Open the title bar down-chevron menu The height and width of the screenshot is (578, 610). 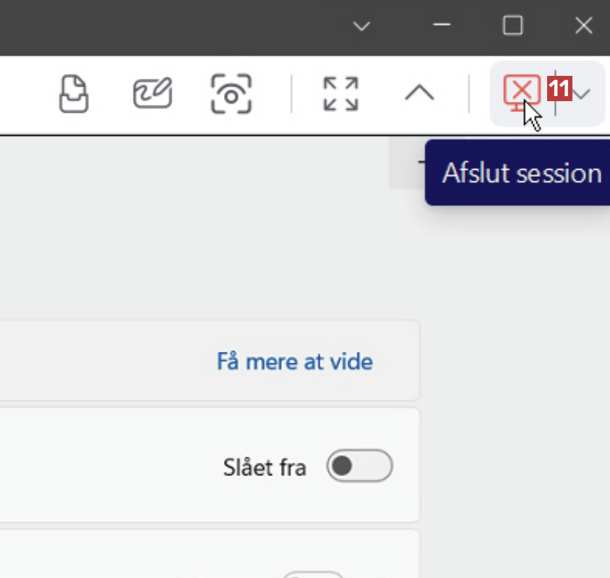[x=361, y=27]
